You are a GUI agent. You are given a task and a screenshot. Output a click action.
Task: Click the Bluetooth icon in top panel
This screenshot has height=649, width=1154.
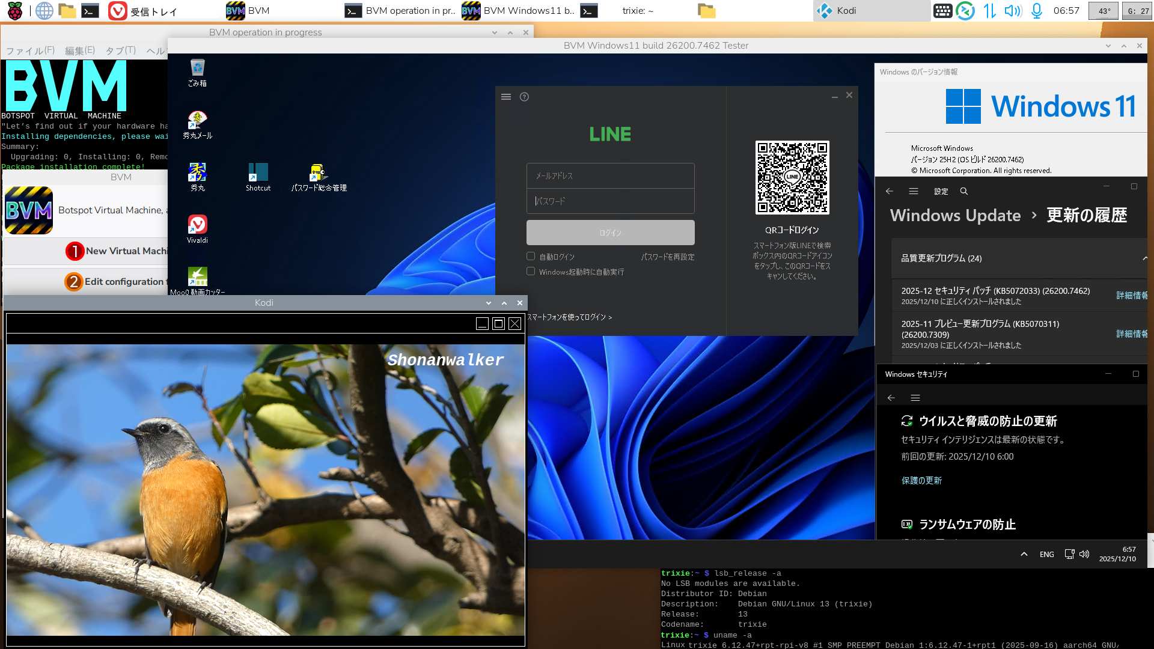965,11
